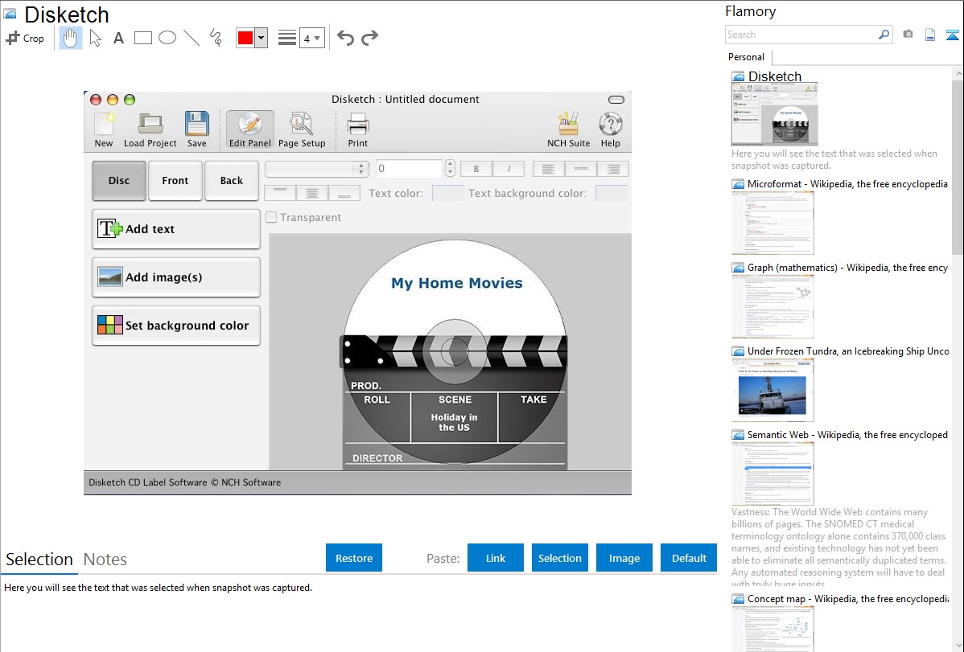Select the hand pan tool
Image resolution: width=964 pixels, height=652 pixels.
click(70, 38)
